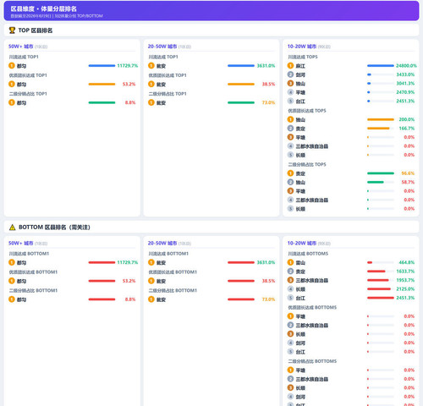Click 50W+ 城市 heading in TOP section
The image size is (423, 406).
pyautogui.click(x=20, y=47)
